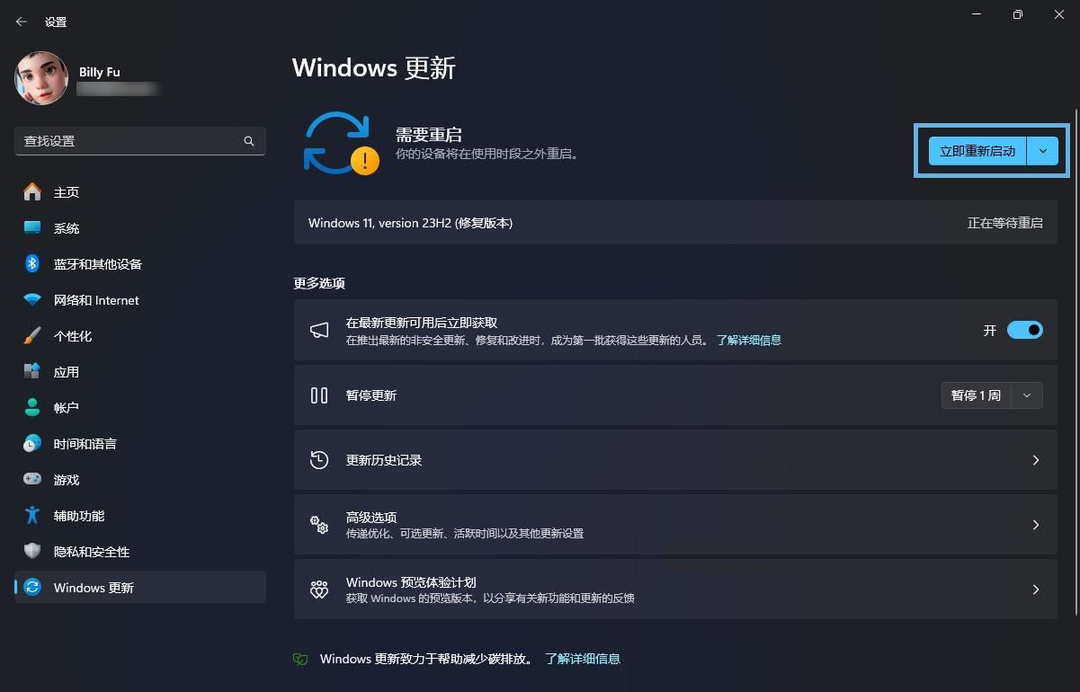Open the 系统 label in sidebar
1080x692 pixels.
pos(67,228)
